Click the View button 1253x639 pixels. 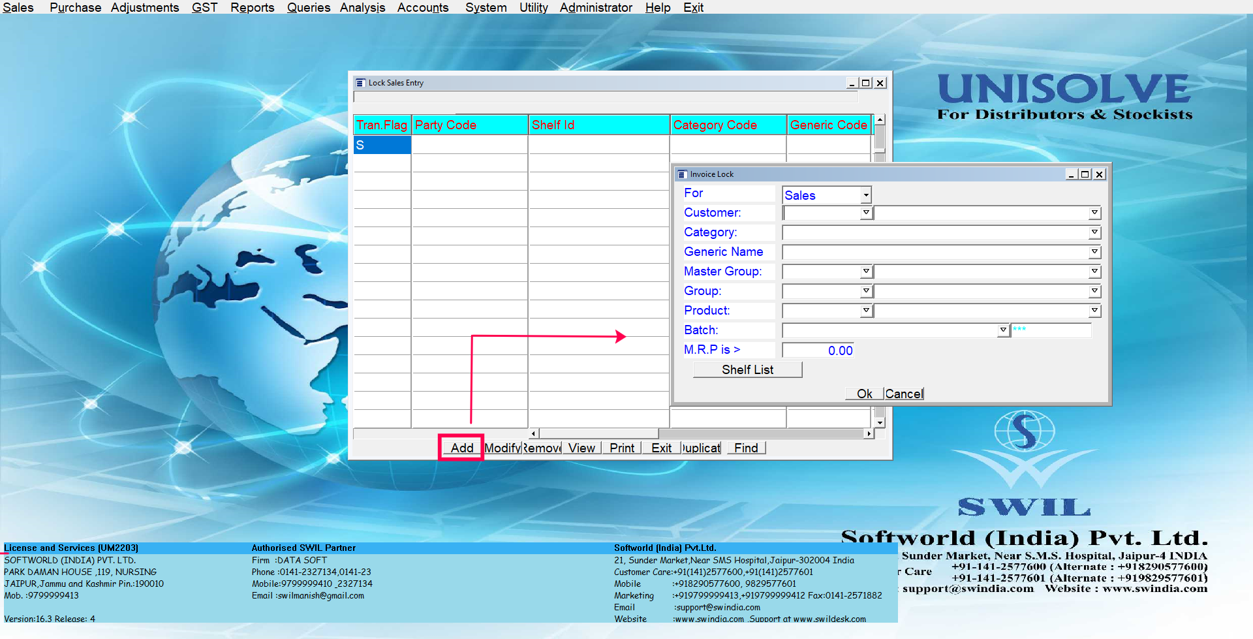pos(581,448)
